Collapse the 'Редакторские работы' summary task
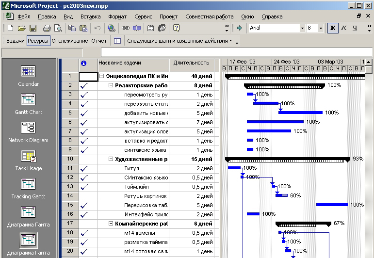 click(111, 85)
